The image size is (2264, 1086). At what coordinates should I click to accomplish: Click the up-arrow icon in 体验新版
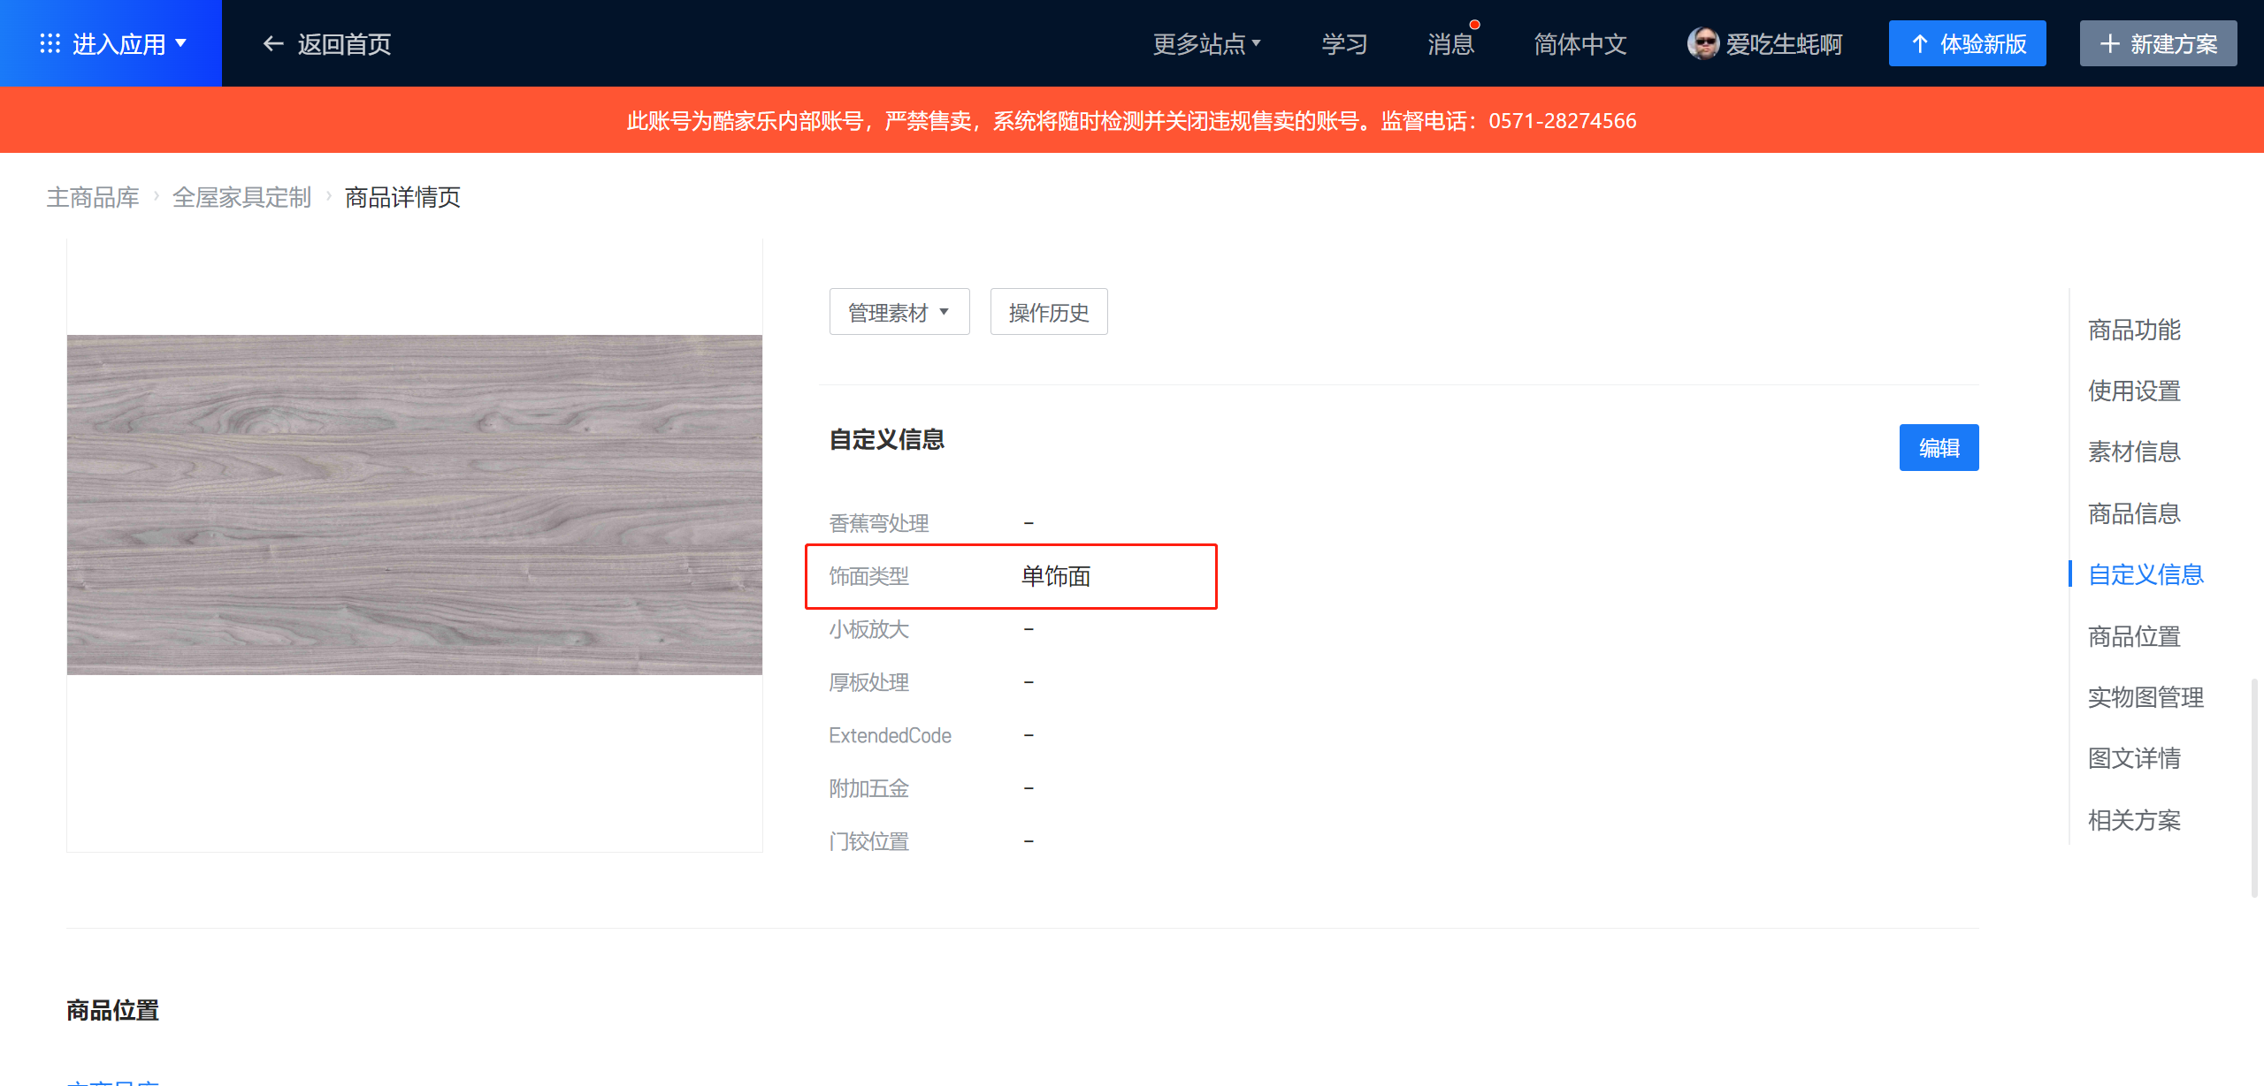point(1919,43)
